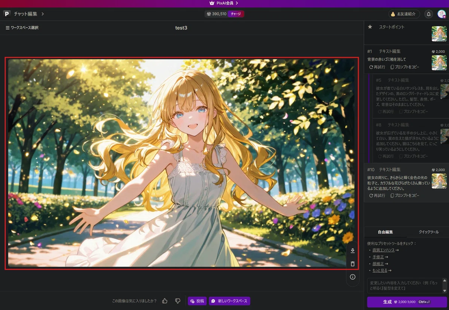Show image info icon

[352, 277]
